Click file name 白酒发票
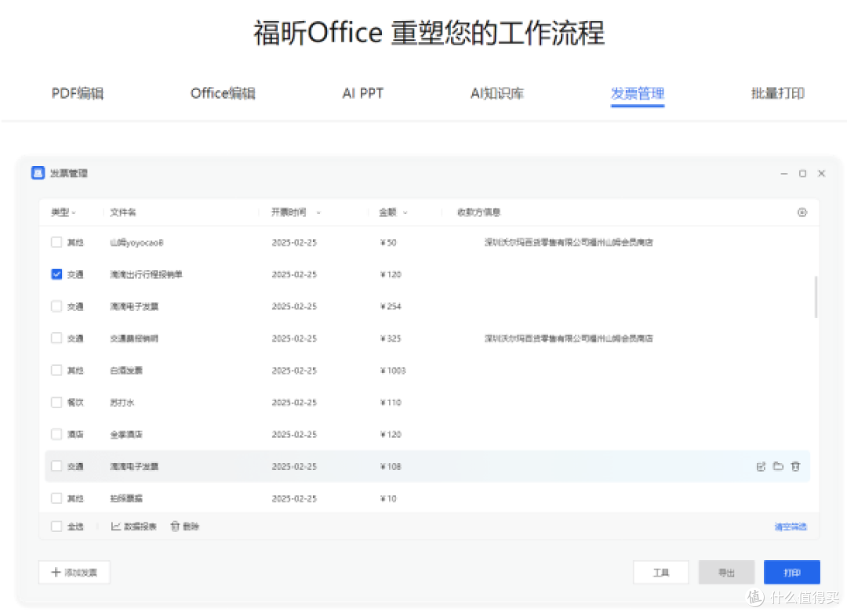The height and width of the screenshot is (615, 847). pos(126,371)
